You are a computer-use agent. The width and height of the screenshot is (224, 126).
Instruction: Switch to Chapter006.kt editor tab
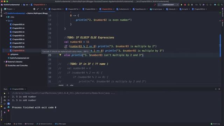(x=56, y=9)
